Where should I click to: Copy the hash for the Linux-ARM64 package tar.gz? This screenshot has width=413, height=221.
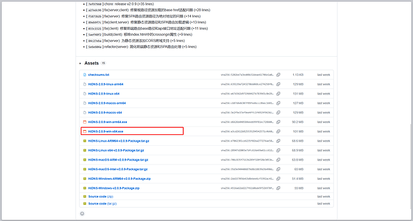pos(278,141)
